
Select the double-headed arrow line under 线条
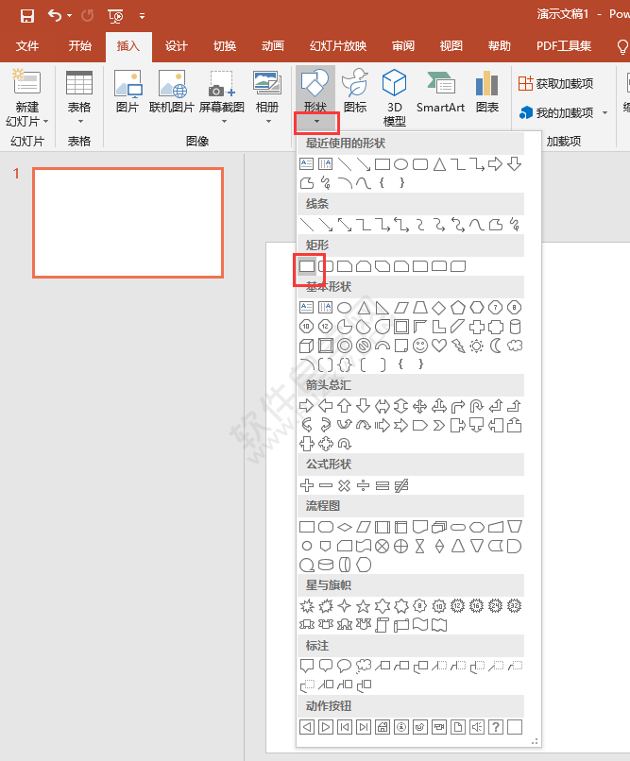click(x=345, y=225)
